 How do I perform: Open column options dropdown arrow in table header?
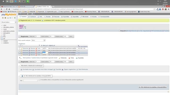pos(39,45)
